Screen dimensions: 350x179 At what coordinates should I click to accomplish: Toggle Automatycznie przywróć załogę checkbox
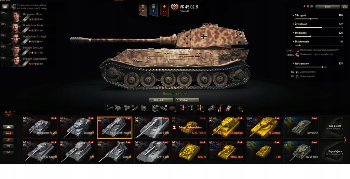[14, 8]
